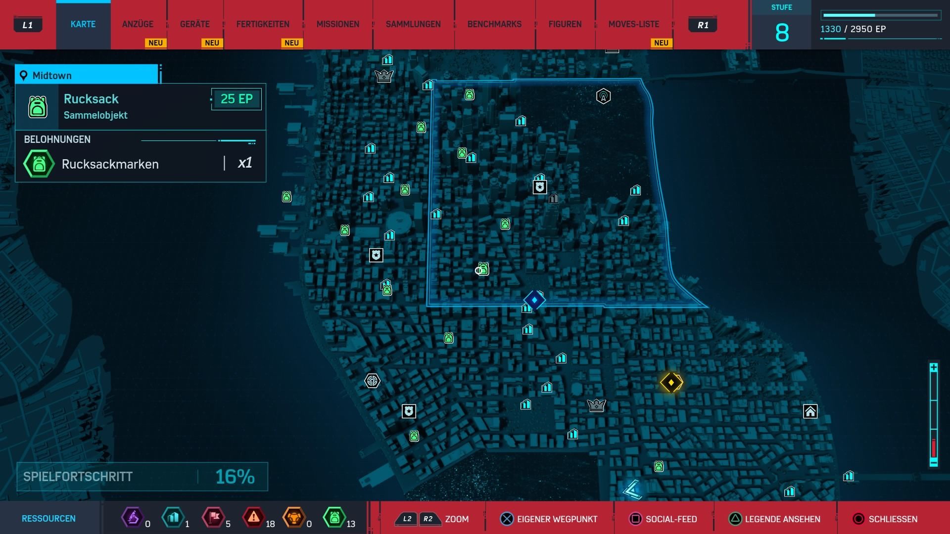Select the MOVES-LISTE tab
Viewport: 950px width, 534px height.
(634, 24)
